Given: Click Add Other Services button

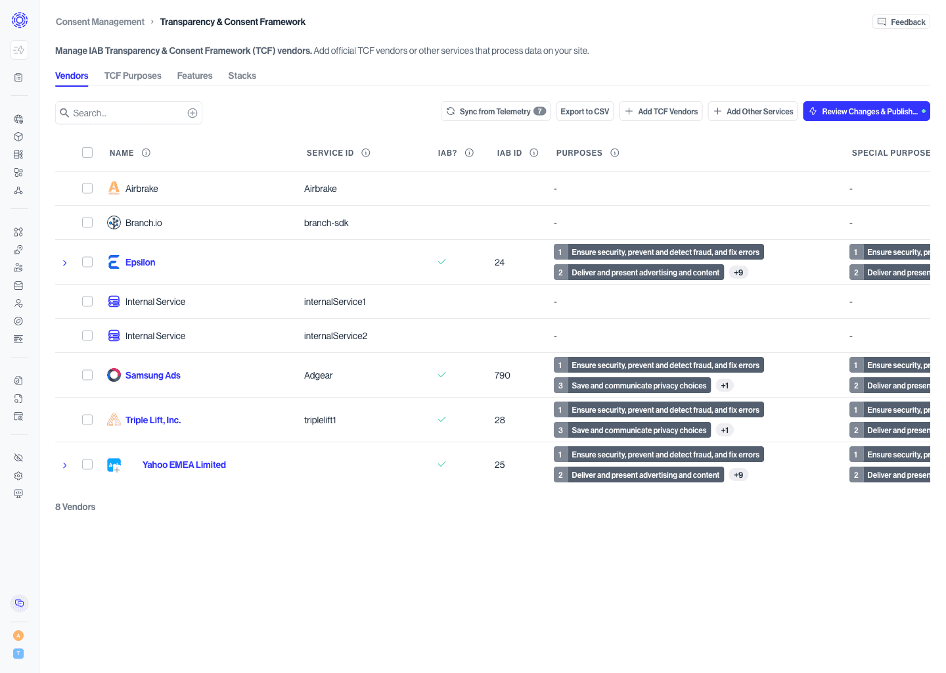Looking at the screenshot, I should tap(753, 111).
